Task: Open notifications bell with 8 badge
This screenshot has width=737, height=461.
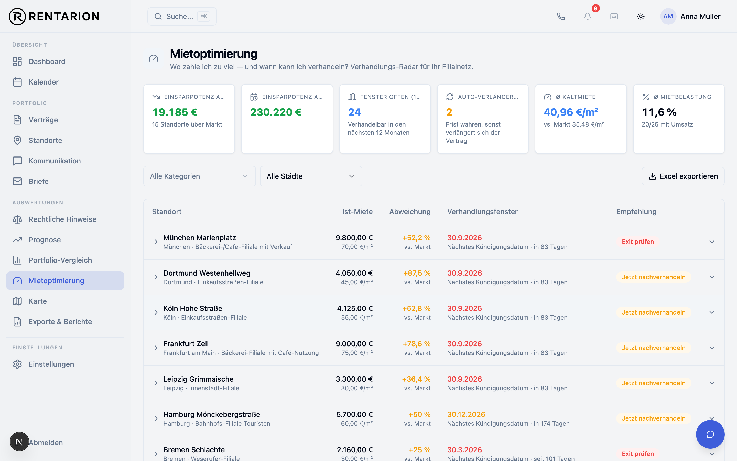Action: pyautogui.click(x=588, y=16)
